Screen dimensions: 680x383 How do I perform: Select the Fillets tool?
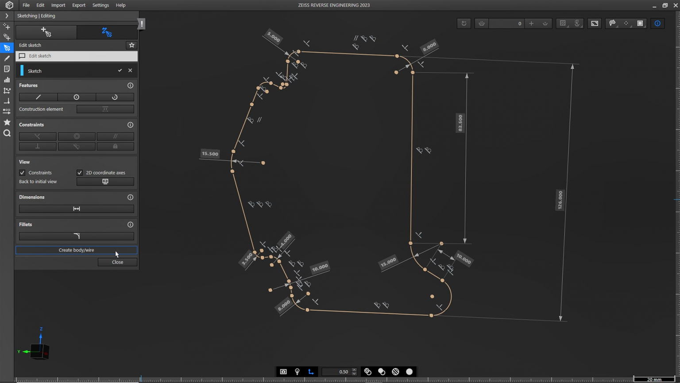click(x=76, y=236)
